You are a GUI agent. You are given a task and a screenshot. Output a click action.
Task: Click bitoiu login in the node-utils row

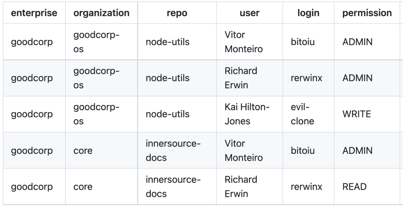coord(303,42)
